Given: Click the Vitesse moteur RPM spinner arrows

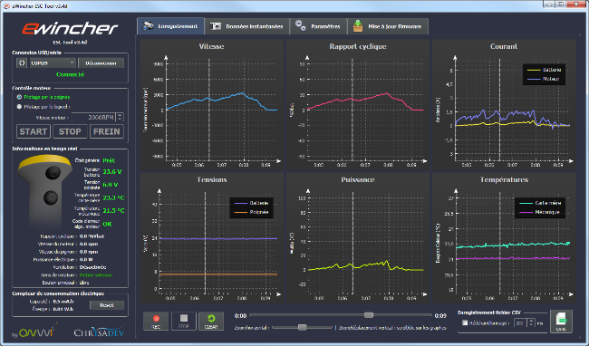Looking at the screenshot, I should [x=120, y=117].
